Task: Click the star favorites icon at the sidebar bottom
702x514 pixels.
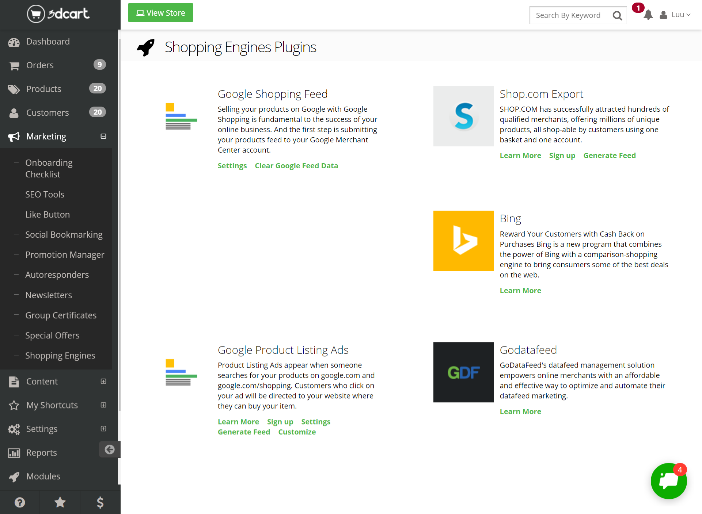Action: coord(60,502)
